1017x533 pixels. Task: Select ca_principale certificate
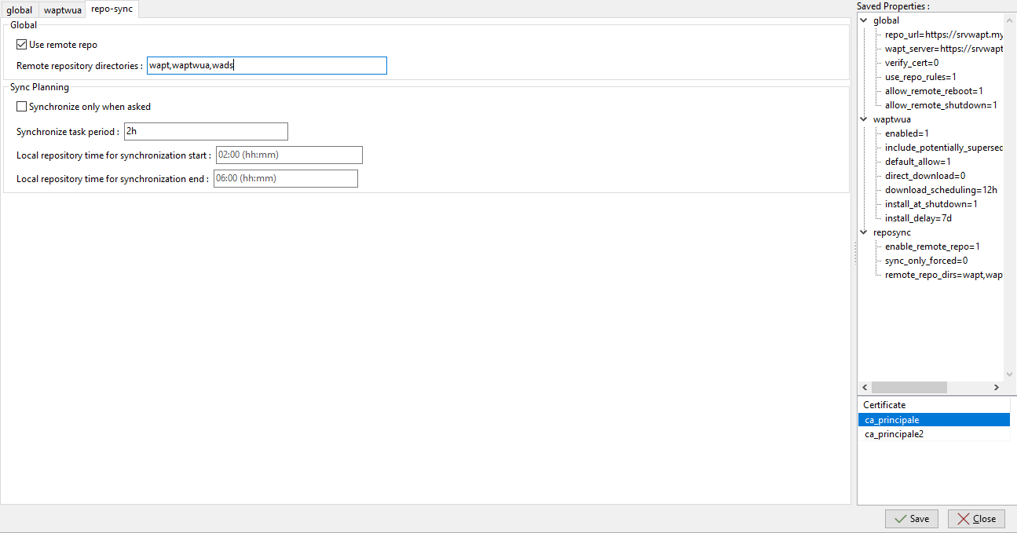[934, 420]
